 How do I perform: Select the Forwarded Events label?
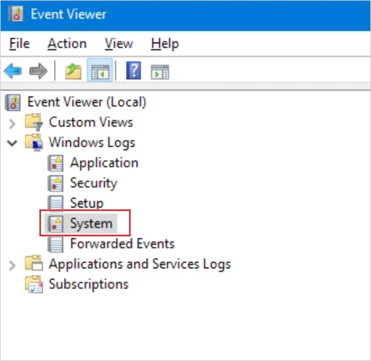pyautogui.click(x=122, y=244)
